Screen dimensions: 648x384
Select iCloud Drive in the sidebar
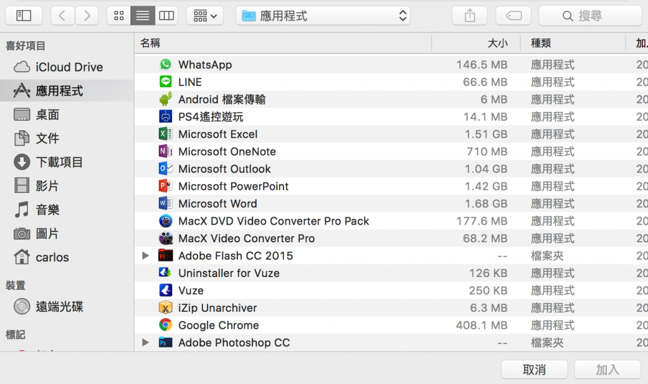[67, 67]
